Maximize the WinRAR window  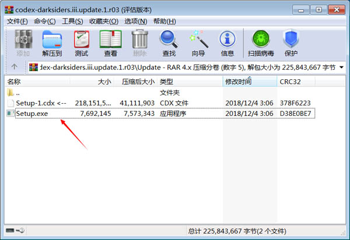tap(318, 10)
